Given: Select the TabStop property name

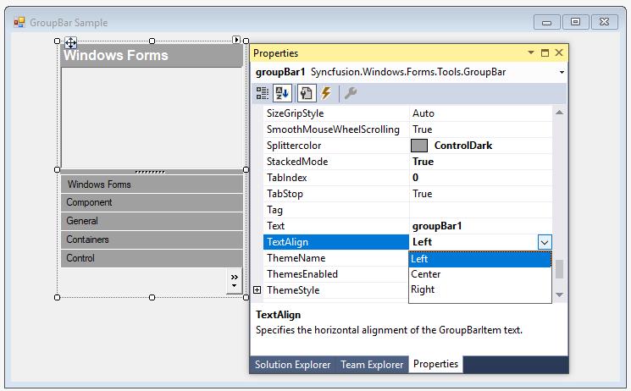Looking at the screenshot, I should click(x=285, y=194).
